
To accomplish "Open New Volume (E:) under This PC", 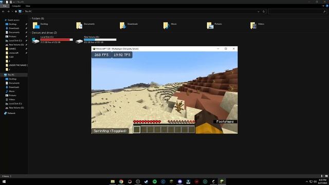I will point(15,108).
